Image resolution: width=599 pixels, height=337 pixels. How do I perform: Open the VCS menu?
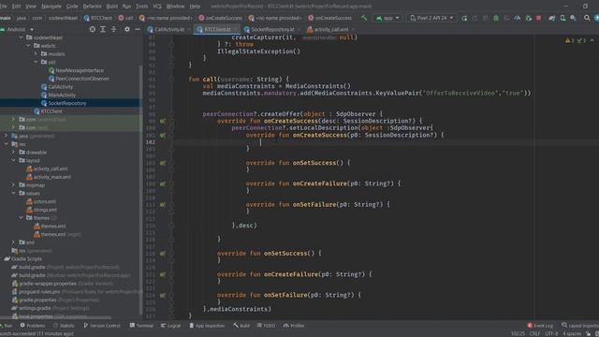157,7
